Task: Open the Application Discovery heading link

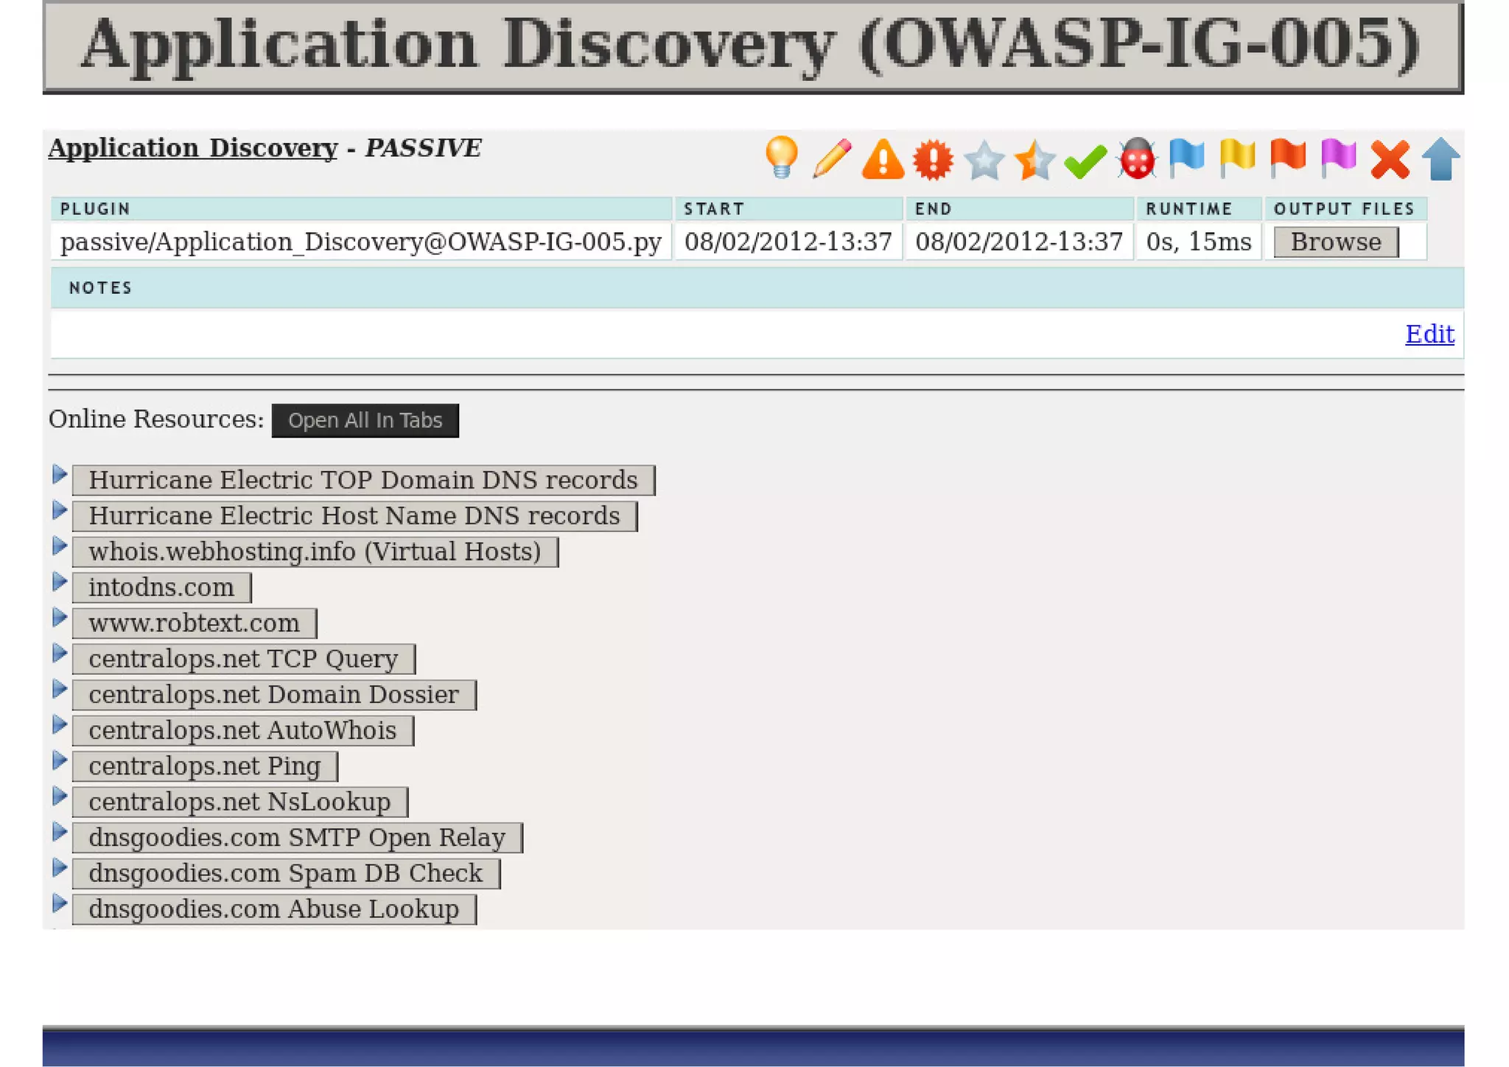Action: tap(192, 148)
